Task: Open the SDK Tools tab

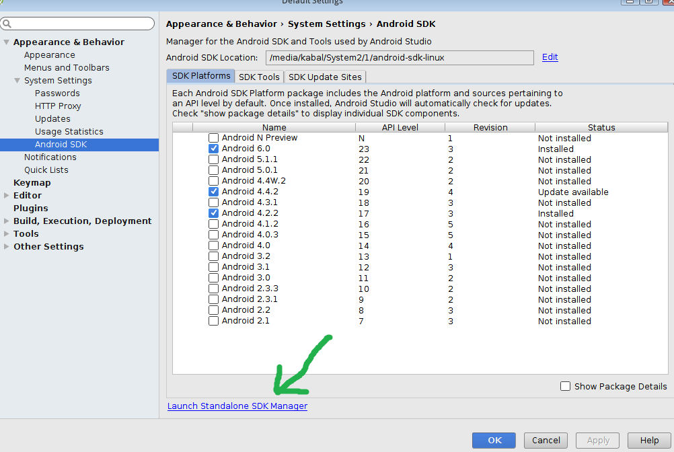Action: point(259,77)
